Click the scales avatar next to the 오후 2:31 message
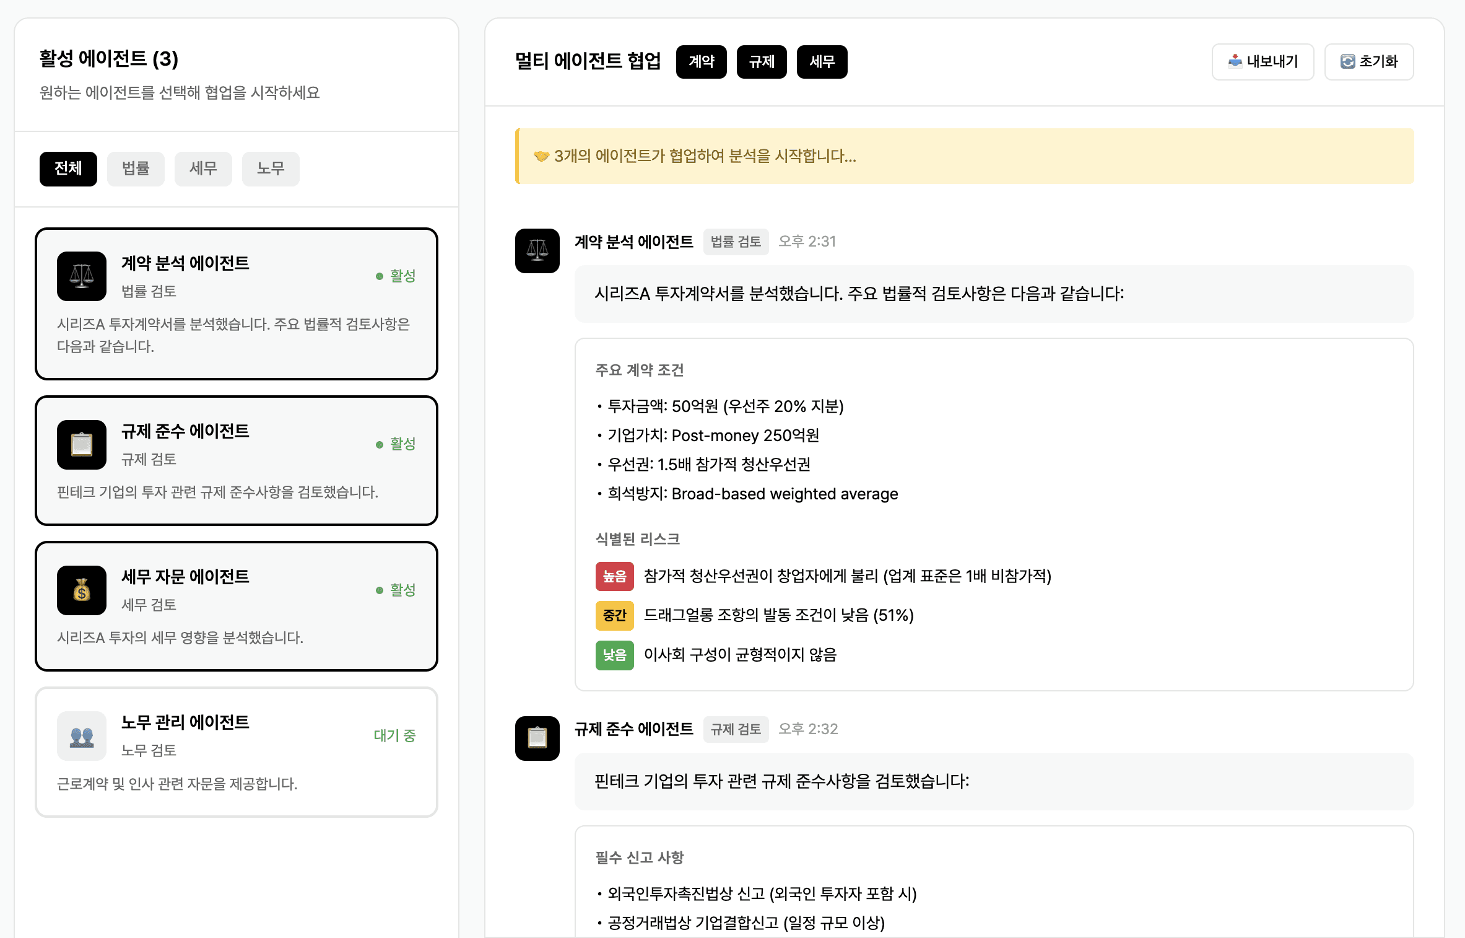The height and width of the screenshot is (938, 1465). [537, 251]
